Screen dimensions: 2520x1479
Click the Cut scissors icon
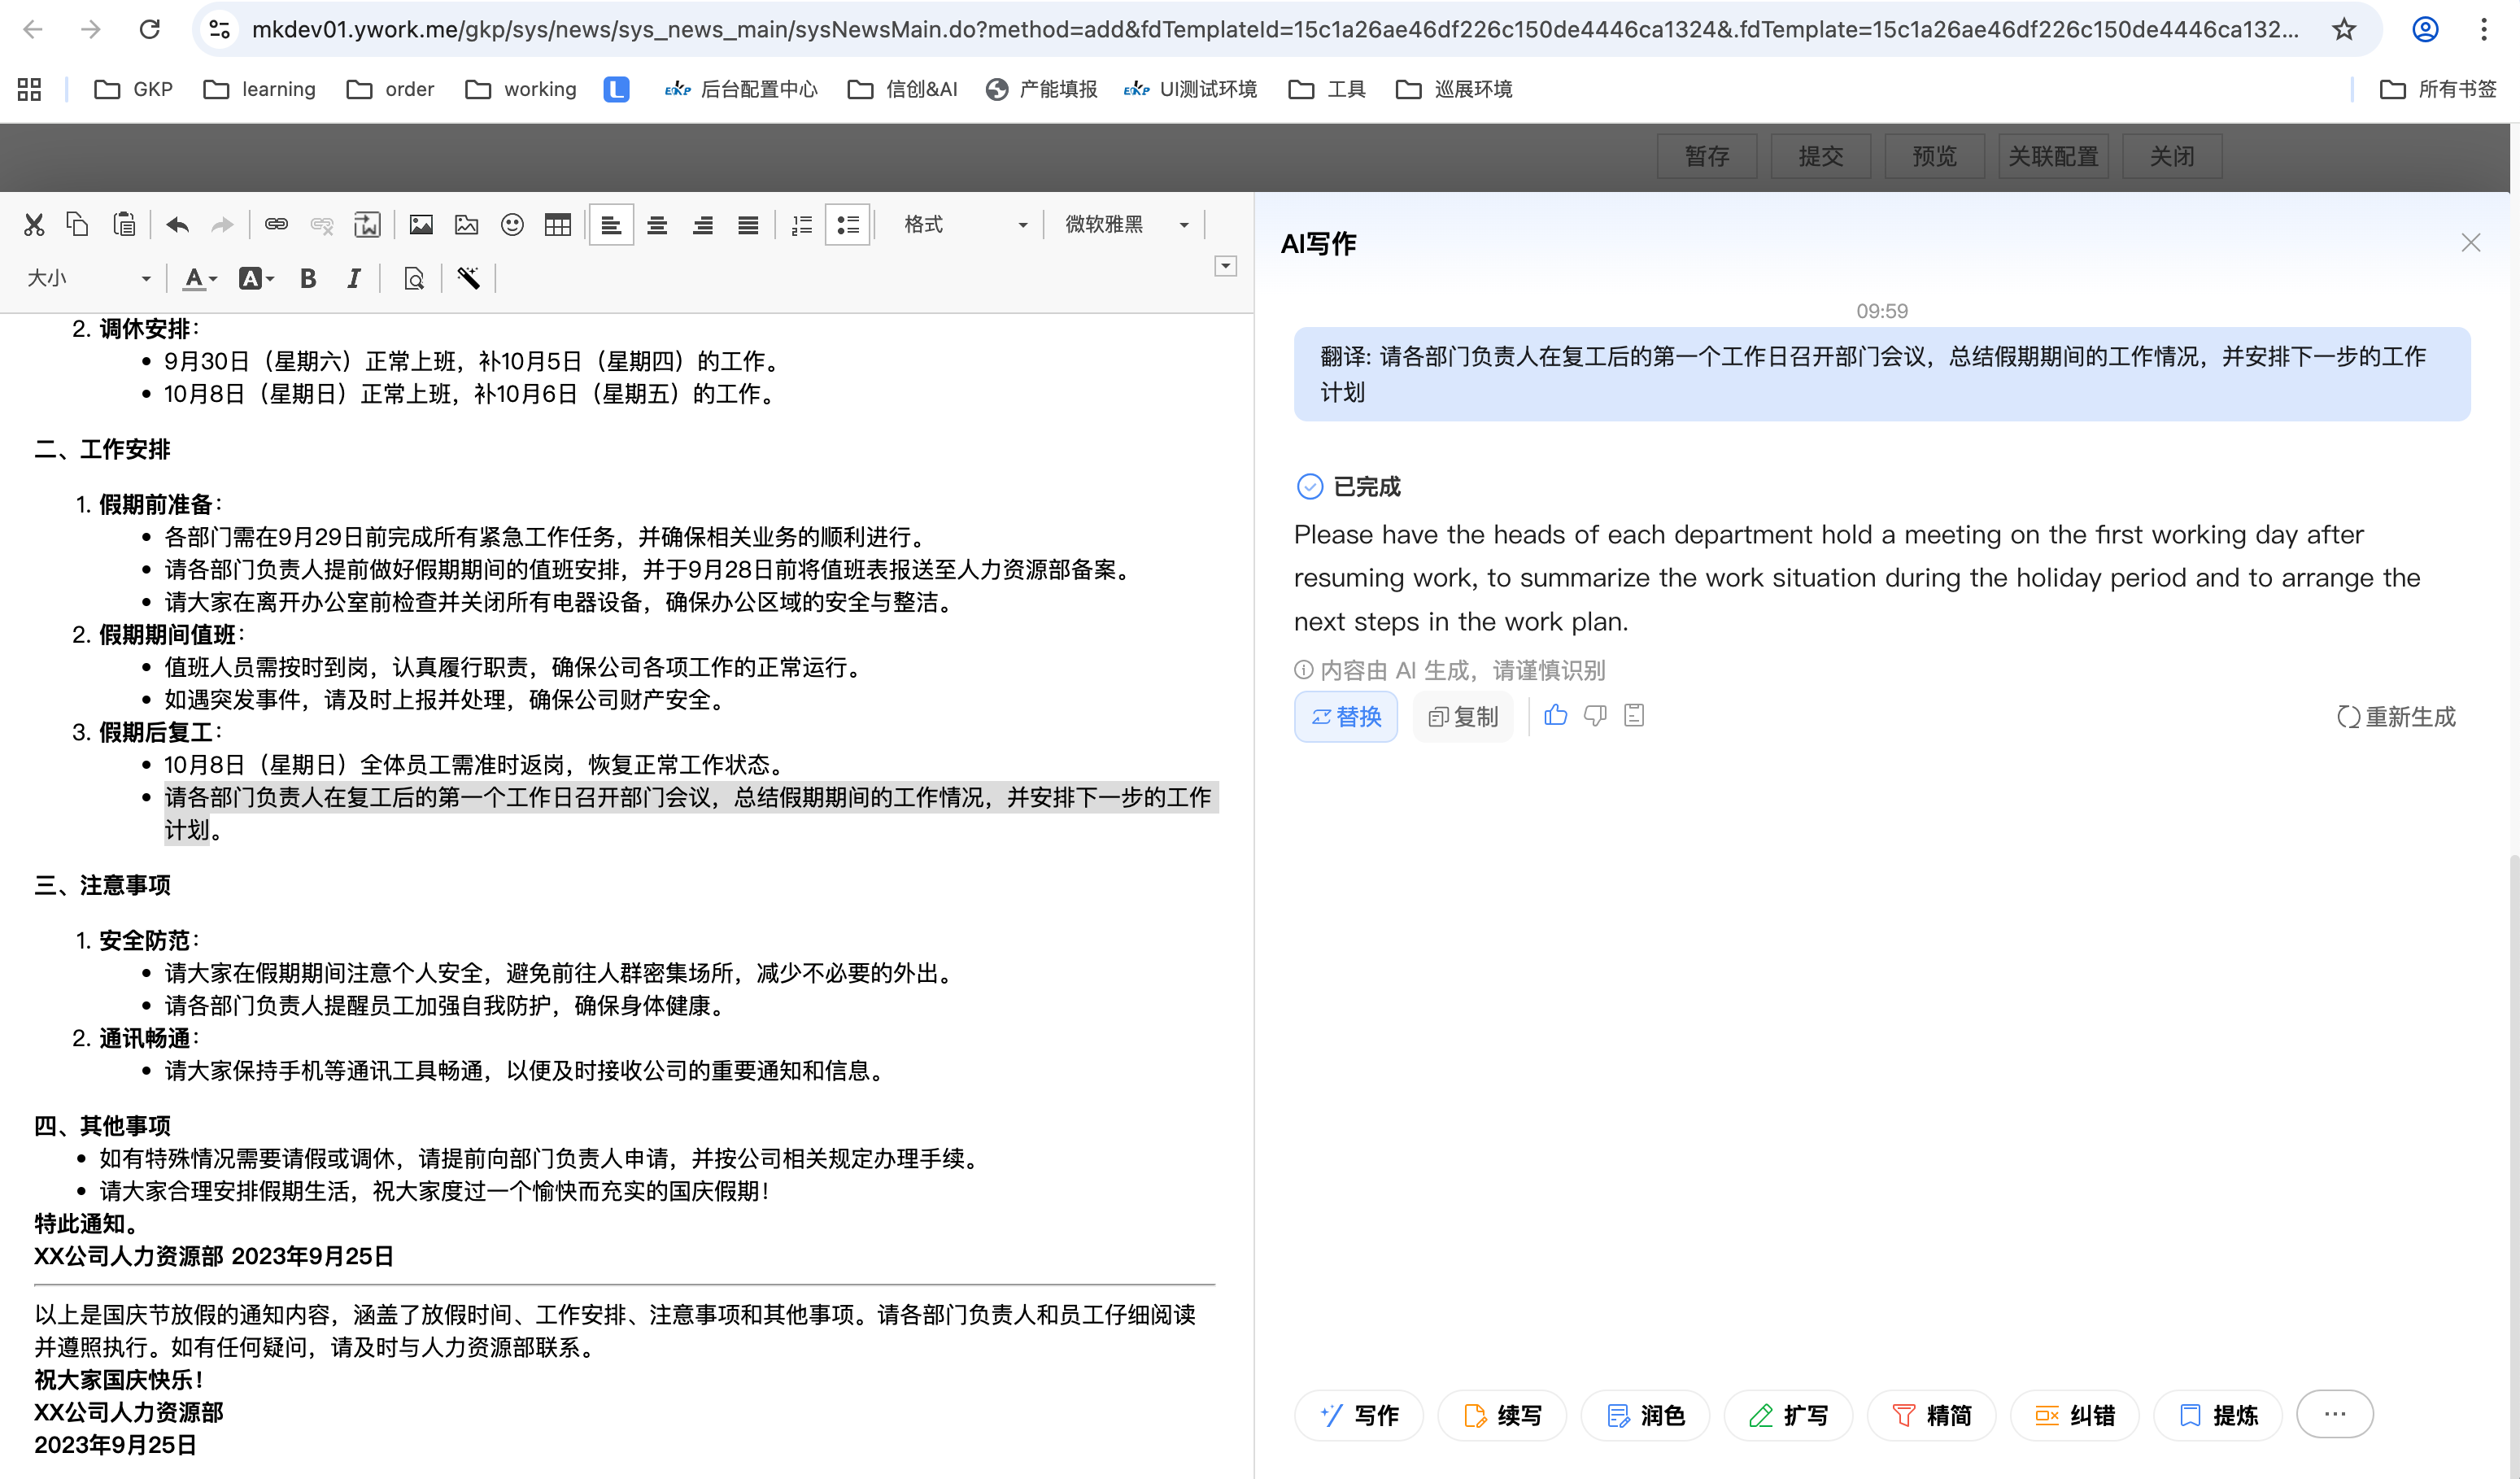pos(34,225)
